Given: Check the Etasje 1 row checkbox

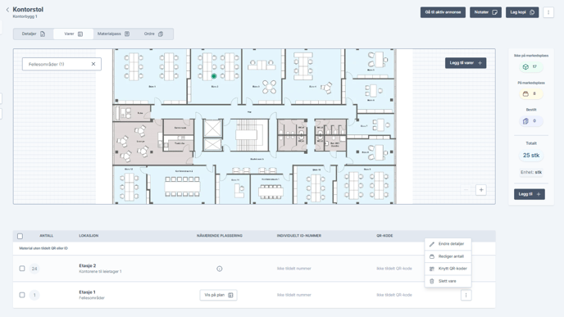Looking at the screenshot, I should point(22,295).
